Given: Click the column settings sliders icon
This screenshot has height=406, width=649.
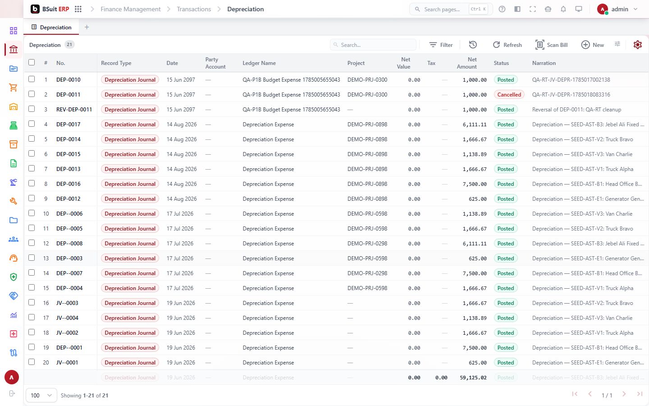Looking at the screenshot, I should point(617,44).
